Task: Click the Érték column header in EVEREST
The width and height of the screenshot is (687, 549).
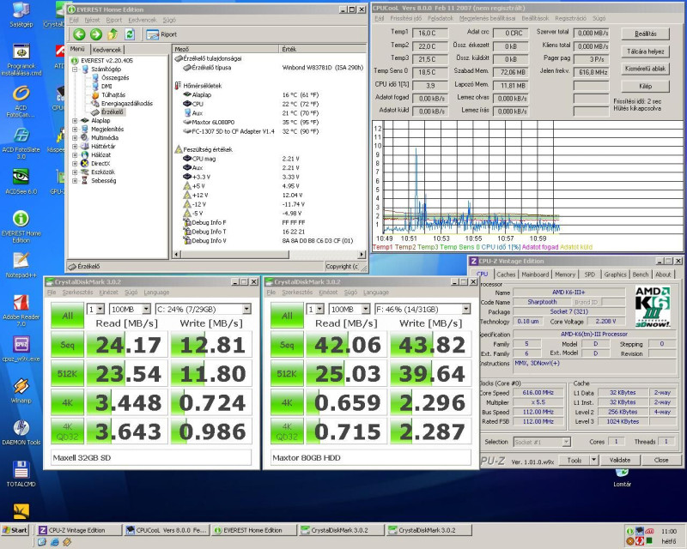Action: point(323,49)
